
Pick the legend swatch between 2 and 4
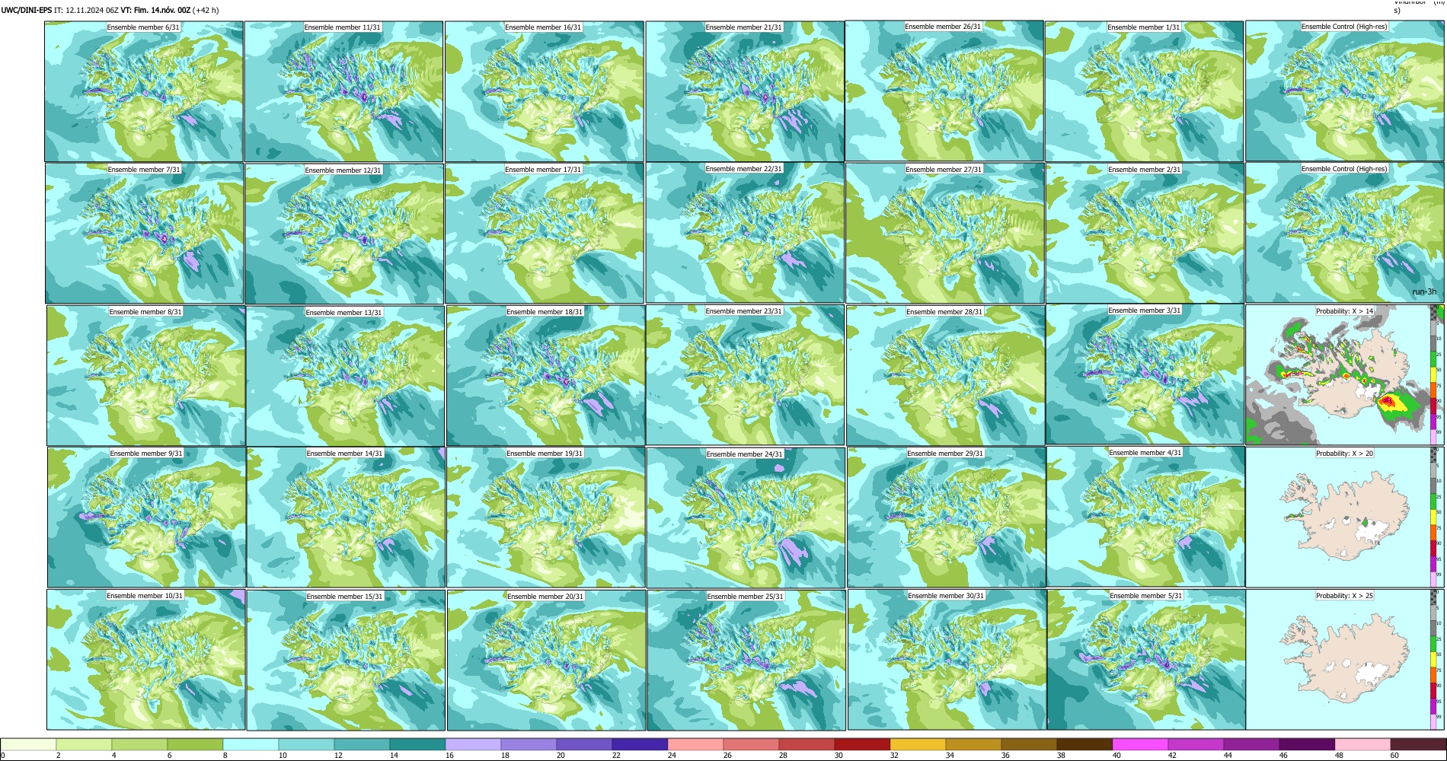click(x=84, y=744)
